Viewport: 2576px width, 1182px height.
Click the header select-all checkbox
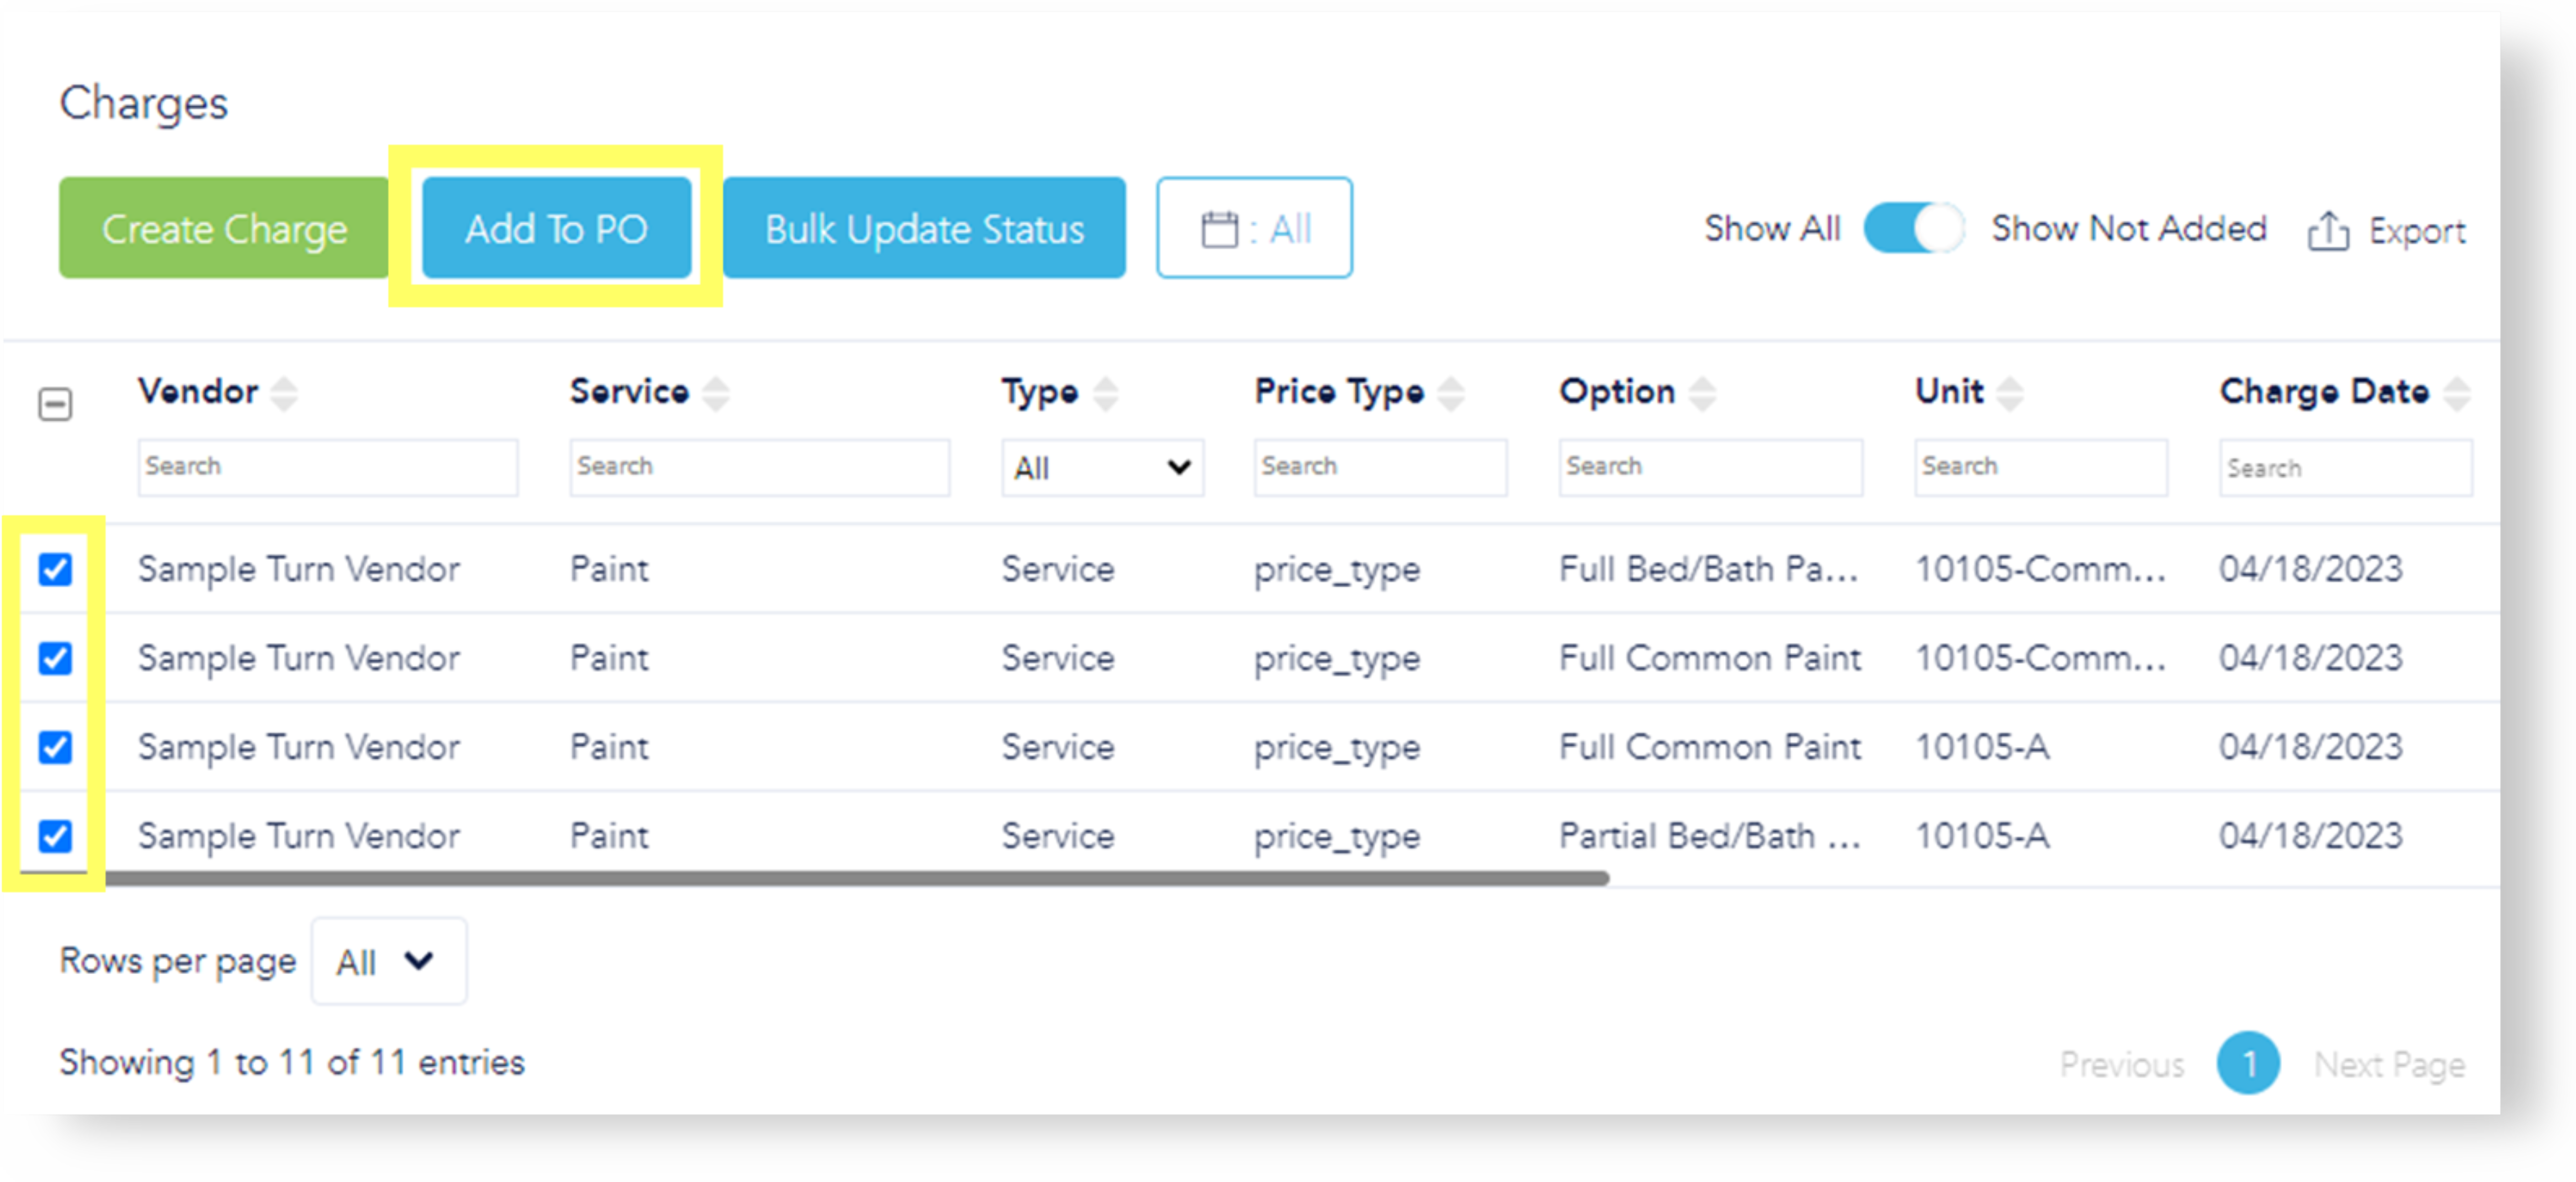[55, 405]
